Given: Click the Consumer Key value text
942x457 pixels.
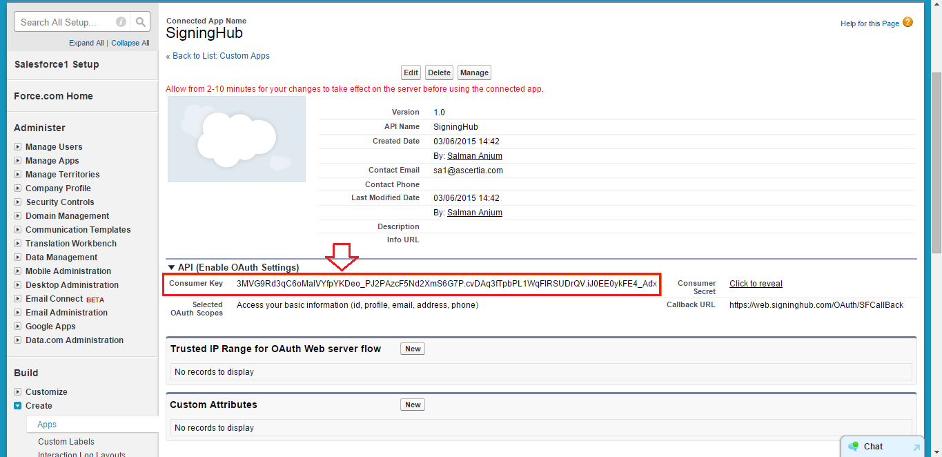Looking at the screenshot, I should [x=447, y=284].
